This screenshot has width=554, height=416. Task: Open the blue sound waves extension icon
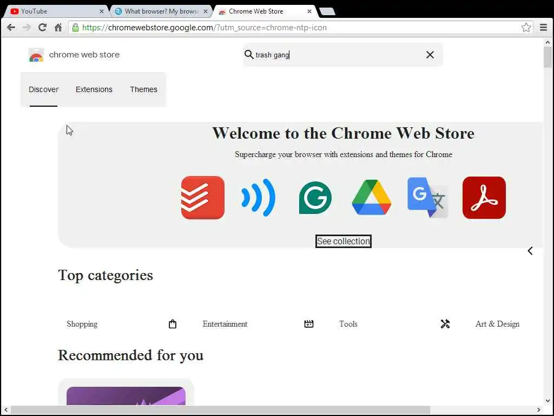pos(258,198)
